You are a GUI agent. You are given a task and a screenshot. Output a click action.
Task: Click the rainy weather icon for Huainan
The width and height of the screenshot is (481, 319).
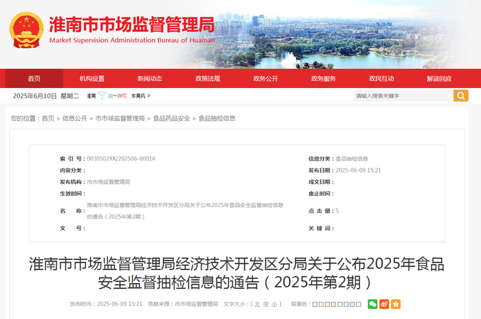(x=102, y=95)
